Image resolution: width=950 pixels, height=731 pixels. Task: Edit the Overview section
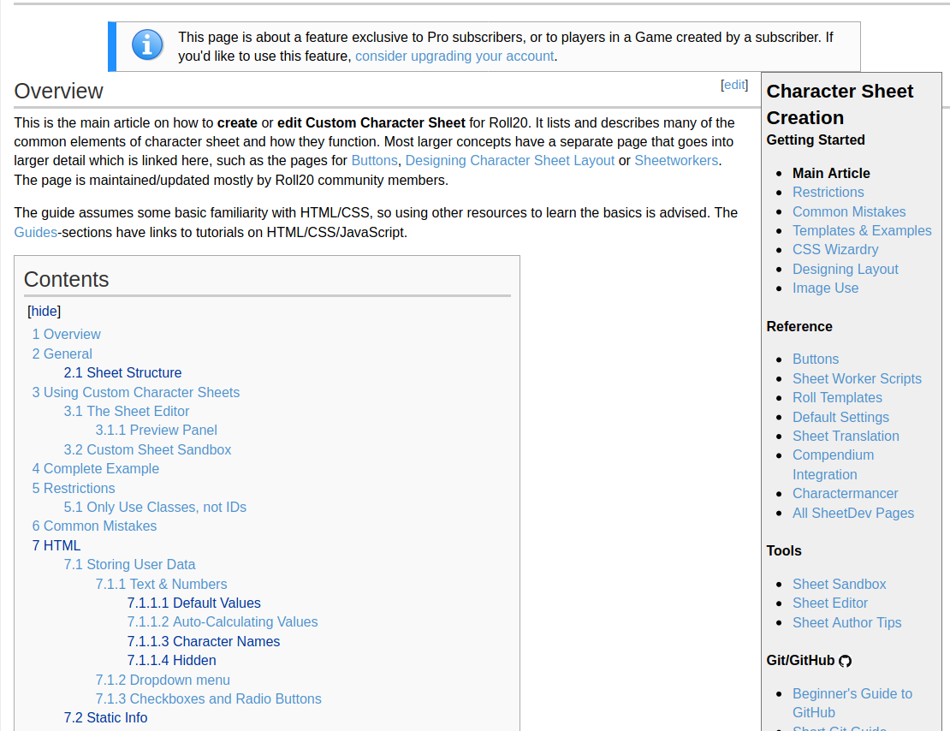[x=734, y=85]
